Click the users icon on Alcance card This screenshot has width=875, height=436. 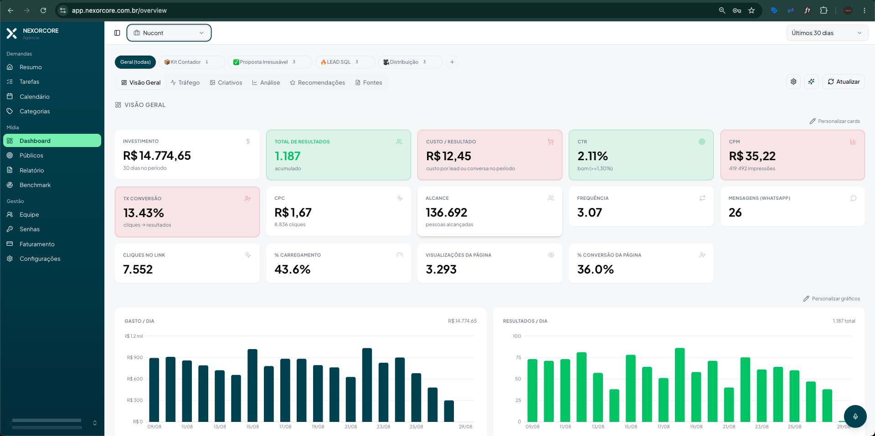pyautogui.click(x=551, y=198)
